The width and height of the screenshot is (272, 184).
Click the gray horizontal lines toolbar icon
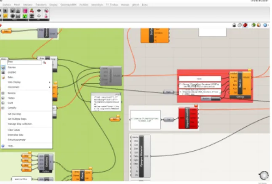[x=18, y=16]
